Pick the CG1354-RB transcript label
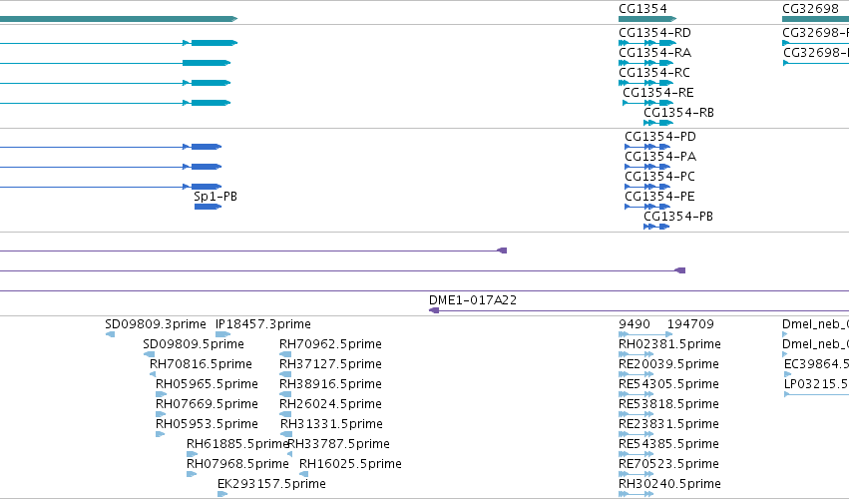849x499 pixels. tap(678, 113)
